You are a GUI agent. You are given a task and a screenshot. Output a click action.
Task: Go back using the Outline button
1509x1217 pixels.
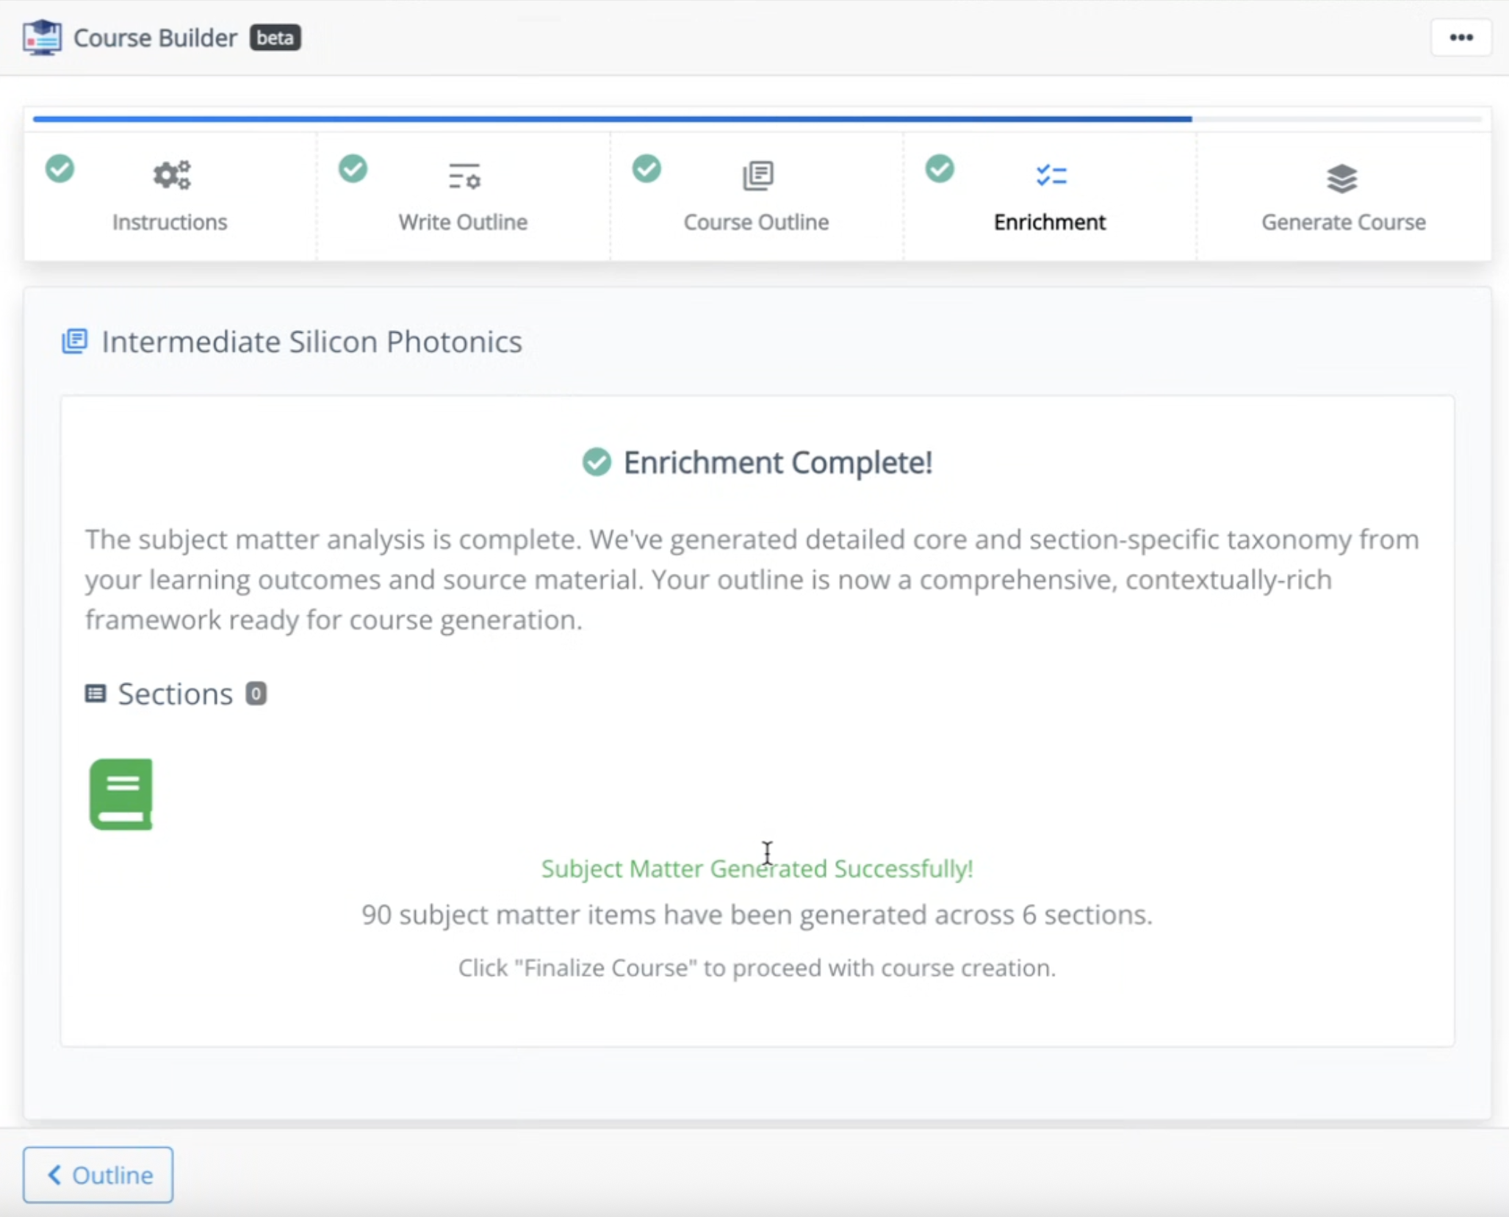pos(98,1174)
